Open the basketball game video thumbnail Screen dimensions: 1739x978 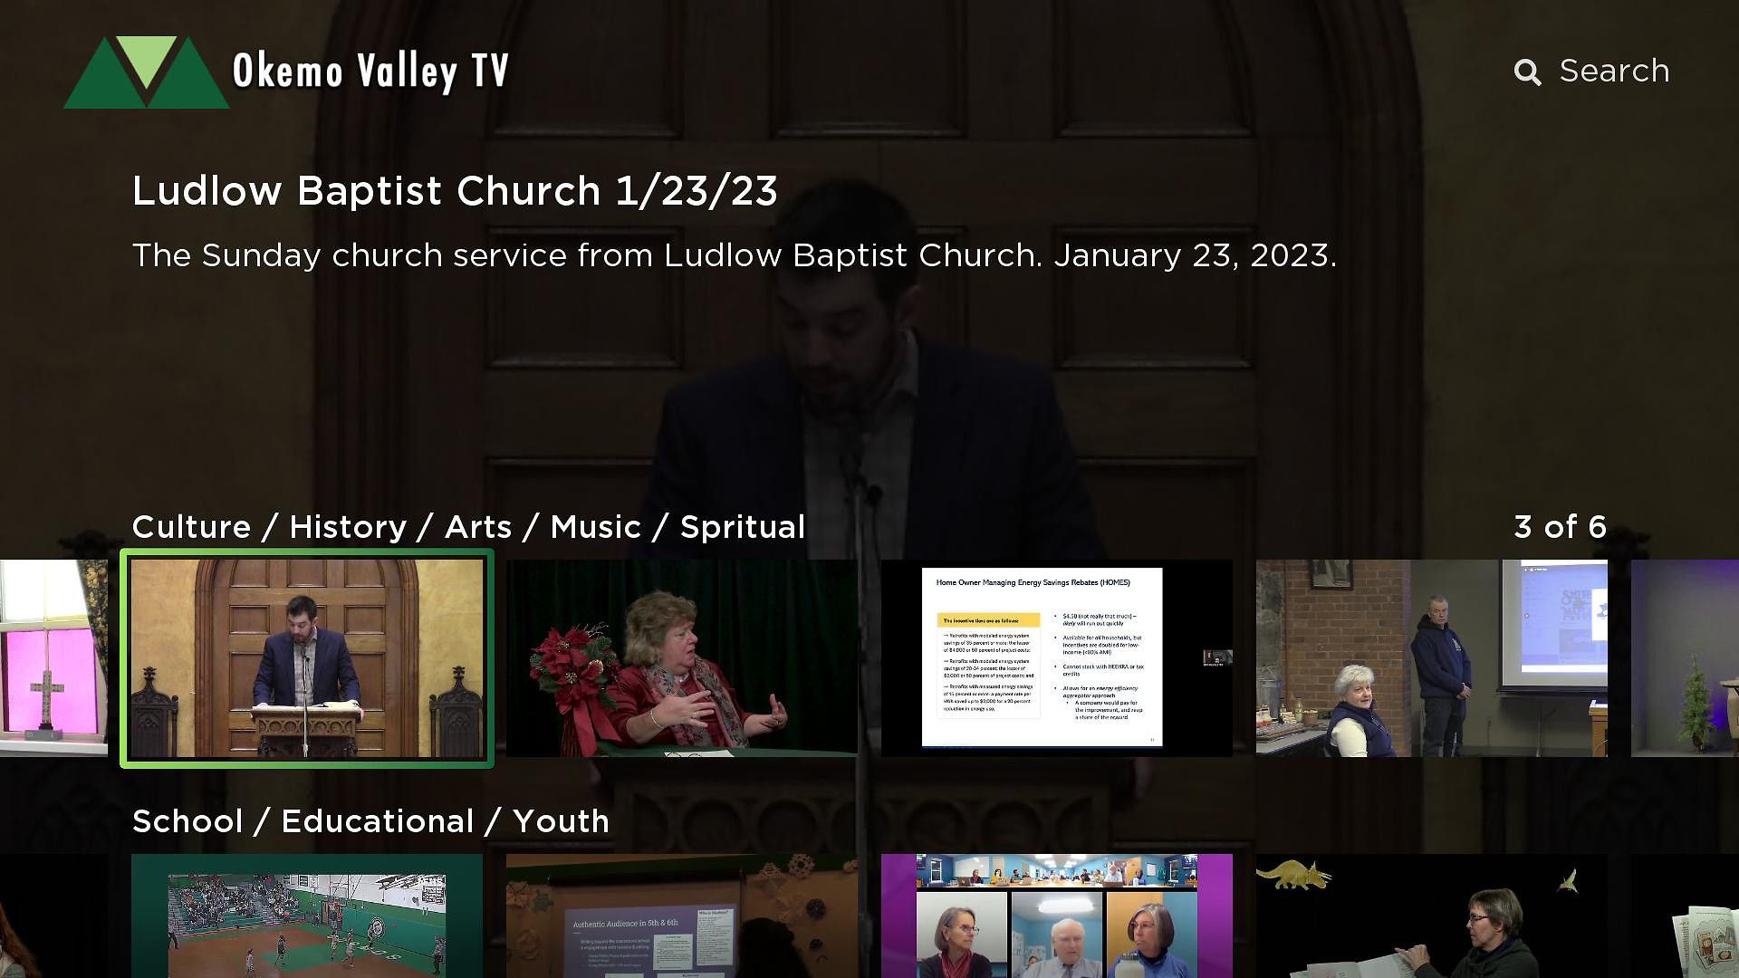point(307,916)
